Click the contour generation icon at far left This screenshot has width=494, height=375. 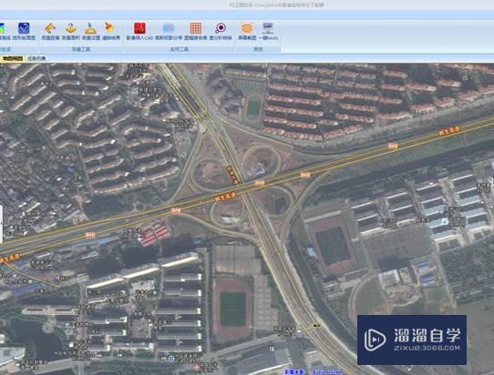[2, 28]
